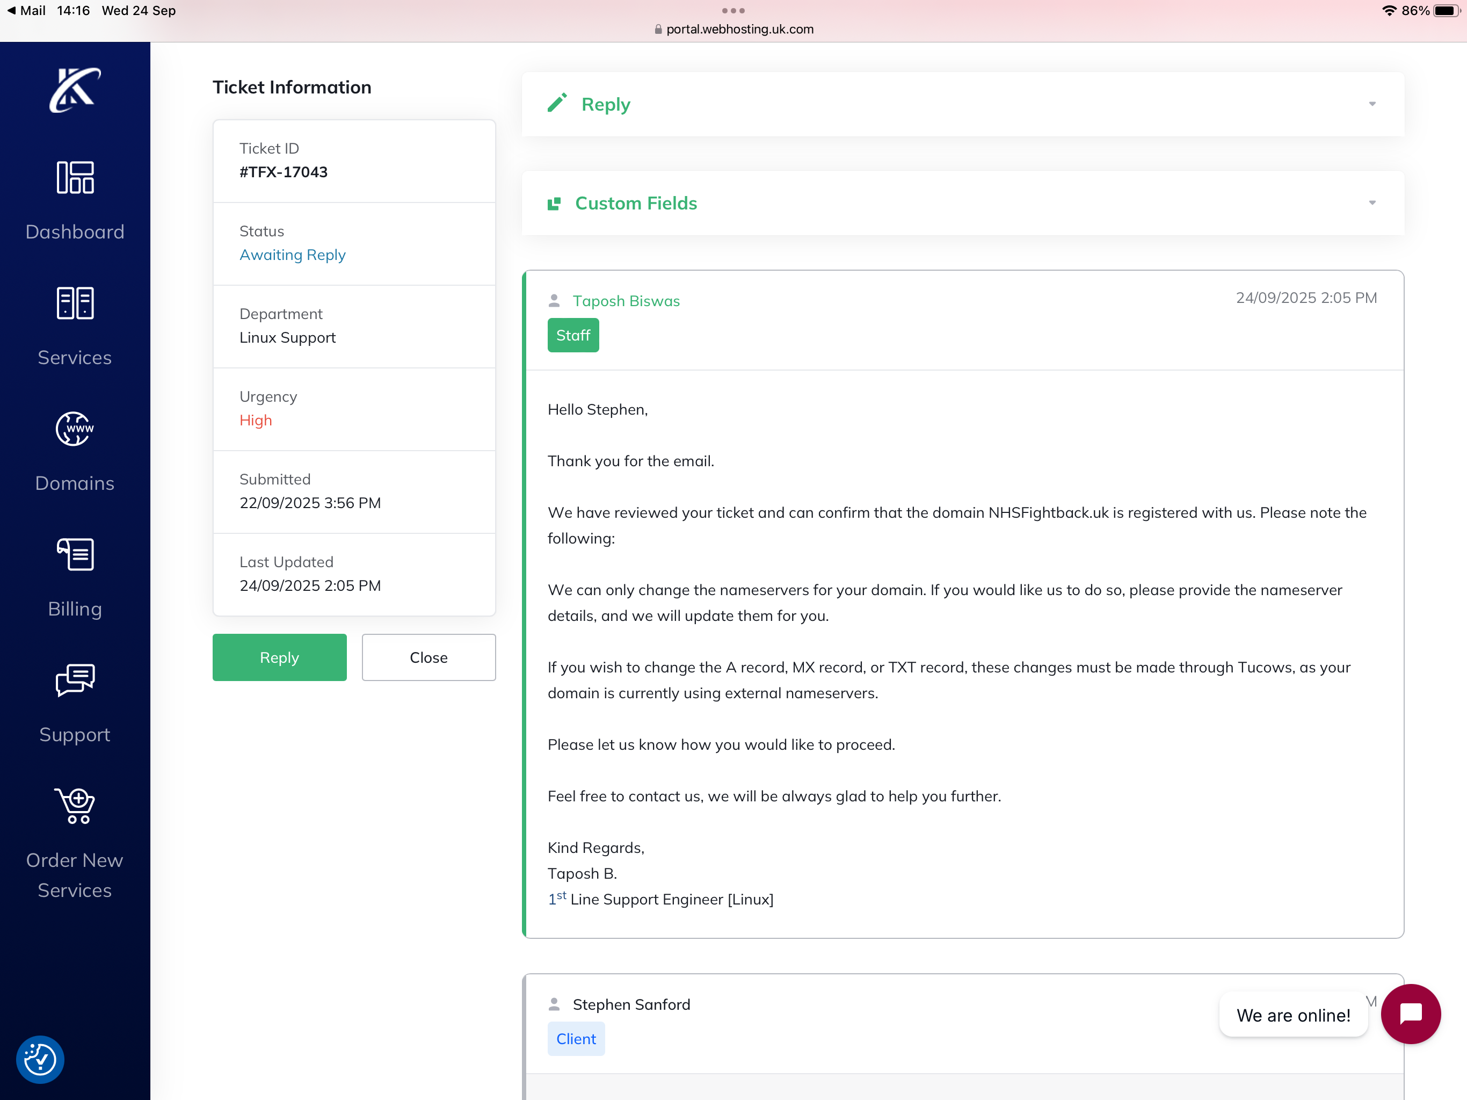Expand the Custom Fields dropdown arrow
This screenshot has height=1100, width=1467.
tap(1371, 203)
